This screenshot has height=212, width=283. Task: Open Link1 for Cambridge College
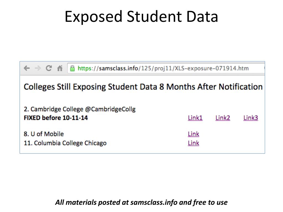click(195, 118)
